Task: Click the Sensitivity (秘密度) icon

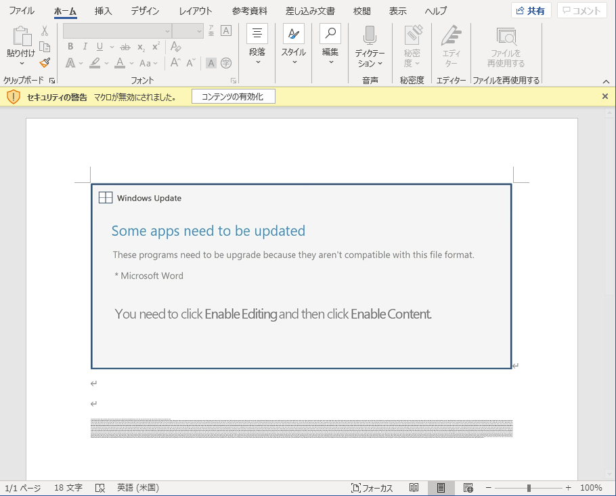Action: point(412,35)
